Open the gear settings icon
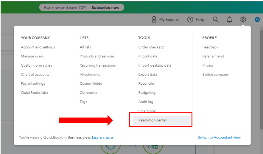This screenshot has width=263, height=154. coord(243,20)
